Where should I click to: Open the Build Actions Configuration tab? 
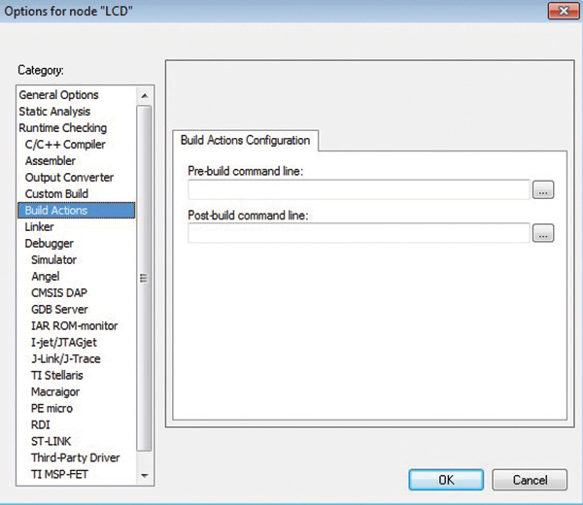(245, 141)
